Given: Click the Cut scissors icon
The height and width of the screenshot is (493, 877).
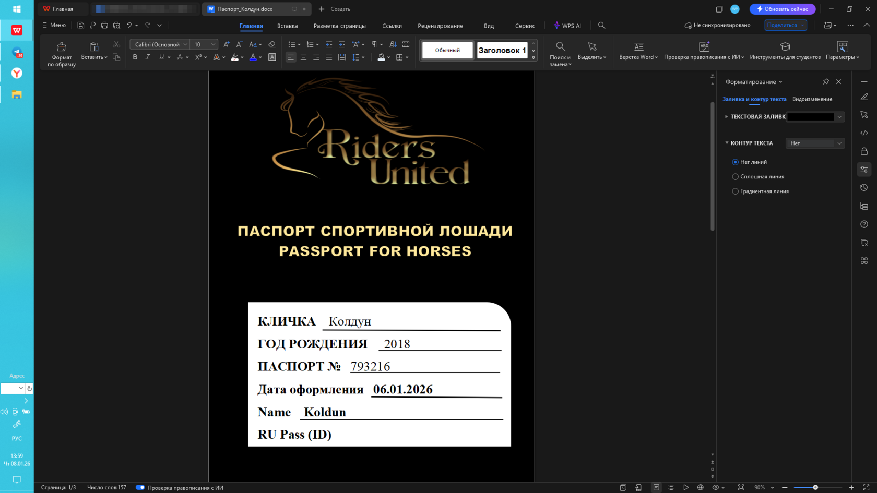Looking at the screenshot, I should [116, 45].
